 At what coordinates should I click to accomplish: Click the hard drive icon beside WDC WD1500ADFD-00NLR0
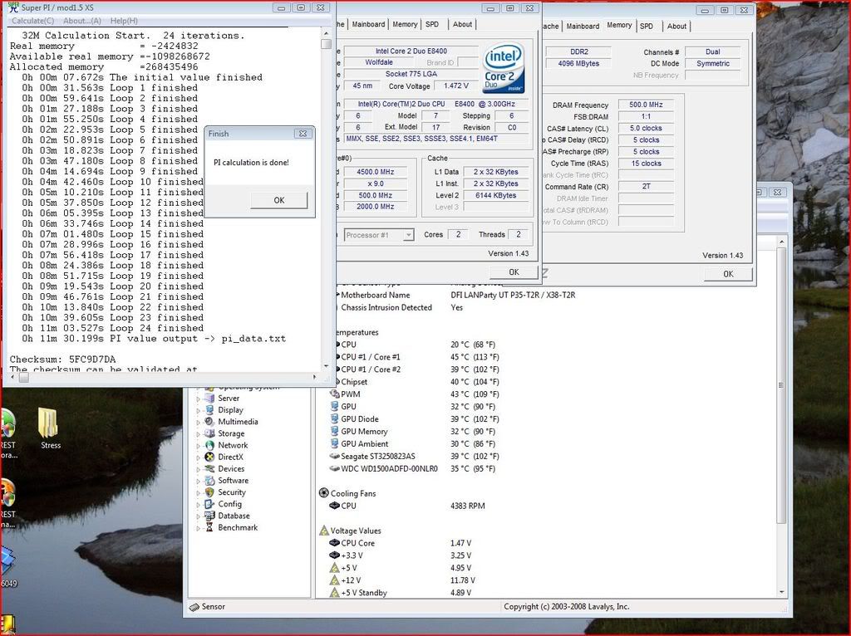tap(334, 469)
